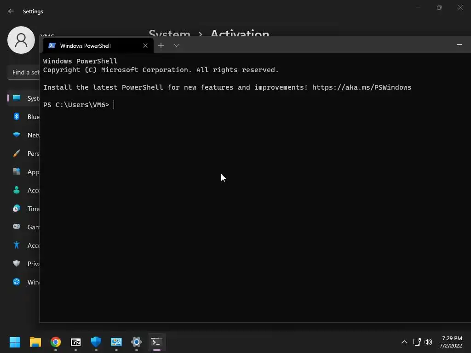This screenshot has width=471, height=353.
Task: Focus the Find a setting search box
Action: pyautogui.click(x=24, y=72)
